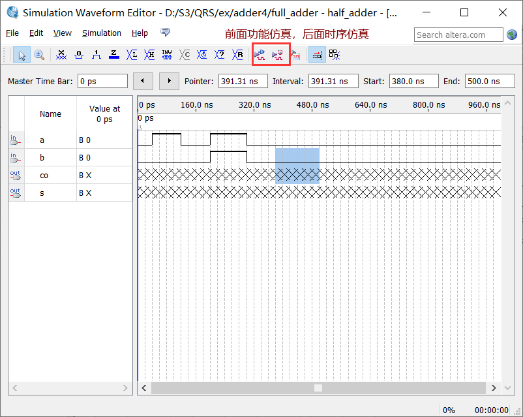This screenshot has height=417, width=523.
Task: Select input pin icon for signal a
Action: (x=16, y=140)
